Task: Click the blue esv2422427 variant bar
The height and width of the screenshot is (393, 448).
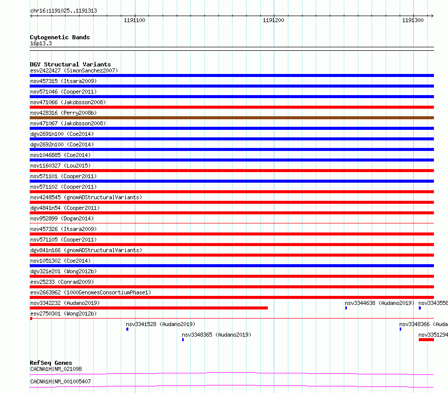Action: [x=232, y=75]
